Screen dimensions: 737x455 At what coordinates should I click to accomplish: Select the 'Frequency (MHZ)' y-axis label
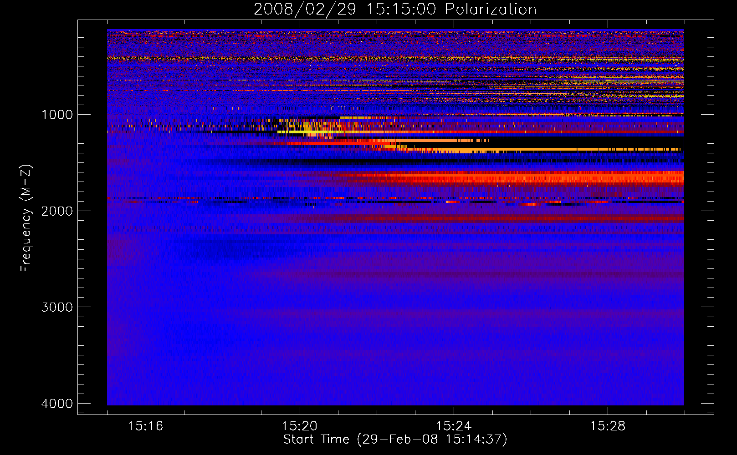[26, 218]
